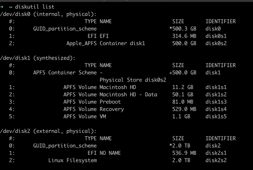Viewport: 253px width, 170px height.
Task: Click the disk0s2 identifier
Action: pyautogui.click(x=216, y=43)
